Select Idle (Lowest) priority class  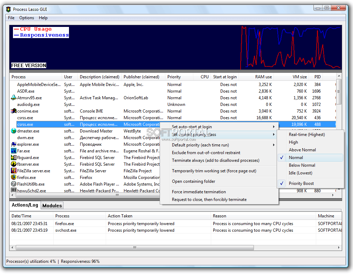tap(310, 173)
